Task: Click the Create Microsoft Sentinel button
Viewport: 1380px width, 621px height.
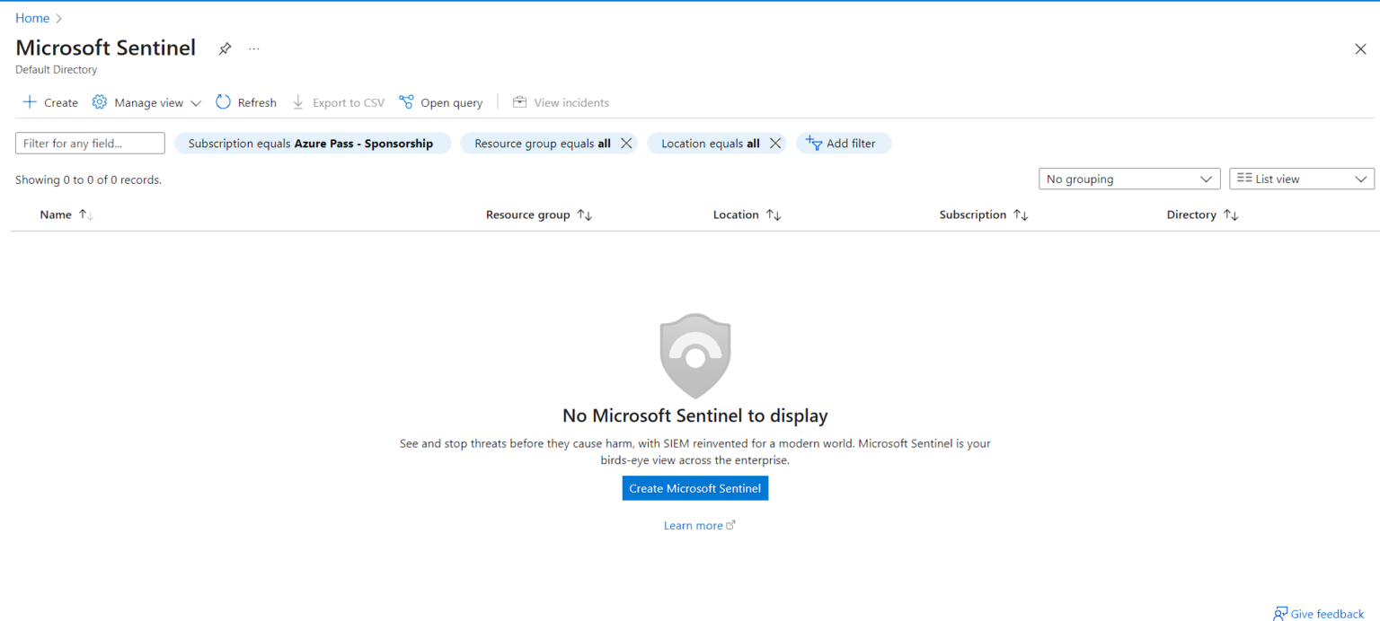Action: pos(694,487)
